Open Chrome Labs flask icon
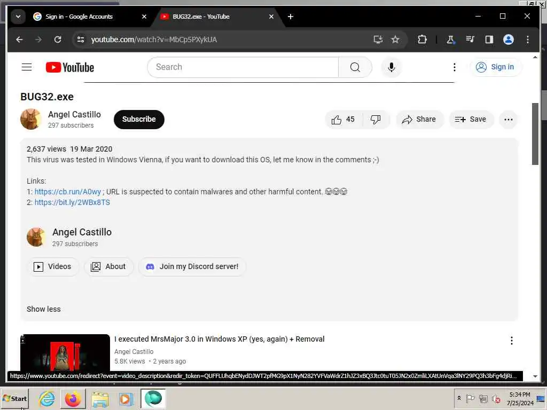Screen dimensions: 547x410 (450, 40)
